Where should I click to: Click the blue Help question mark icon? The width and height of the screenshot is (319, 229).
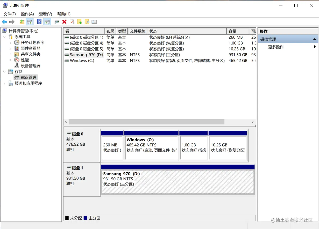point(39,22)
